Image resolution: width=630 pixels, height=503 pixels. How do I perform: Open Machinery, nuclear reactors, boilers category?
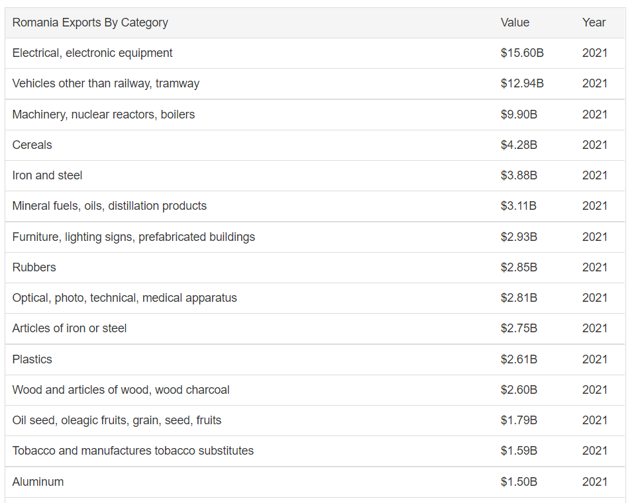[x=103, y=114]
